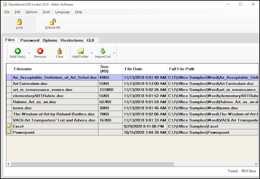The image size is (260, 179).
Task: Switch to the Password tab
Action: click(30, 40)
